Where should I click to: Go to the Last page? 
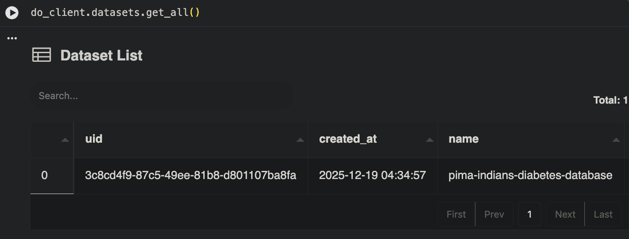coord(603,214)
